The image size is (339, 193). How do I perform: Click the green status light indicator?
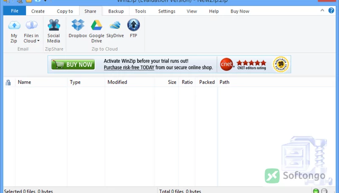[x=316, y=191]
